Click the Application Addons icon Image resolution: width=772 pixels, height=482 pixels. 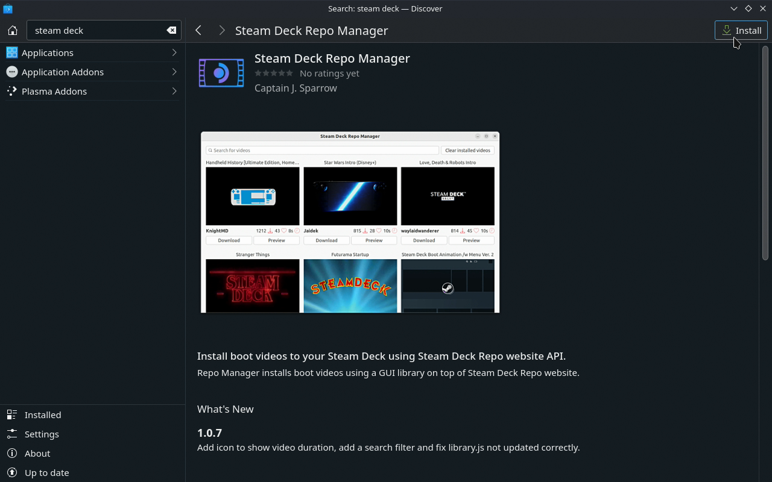pyautogui.click(x=11, y=72)
